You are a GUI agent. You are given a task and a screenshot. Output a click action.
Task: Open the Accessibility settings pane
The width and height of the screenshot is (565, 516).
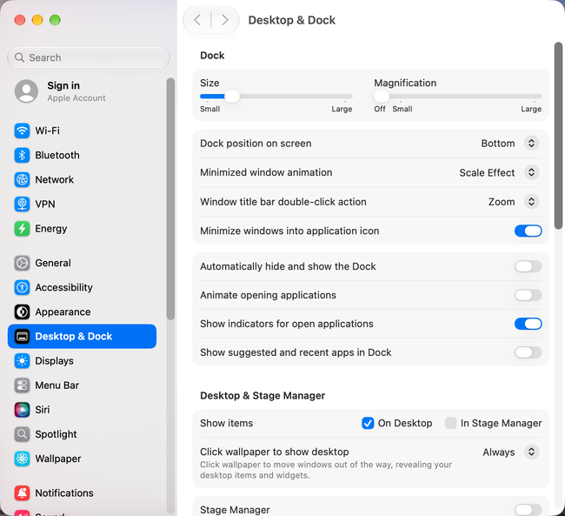tap(82, 288)
